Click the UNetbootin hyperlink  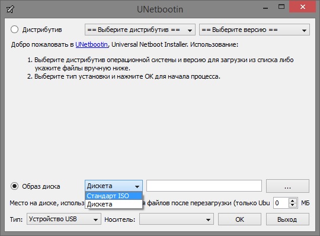[92, 44]
